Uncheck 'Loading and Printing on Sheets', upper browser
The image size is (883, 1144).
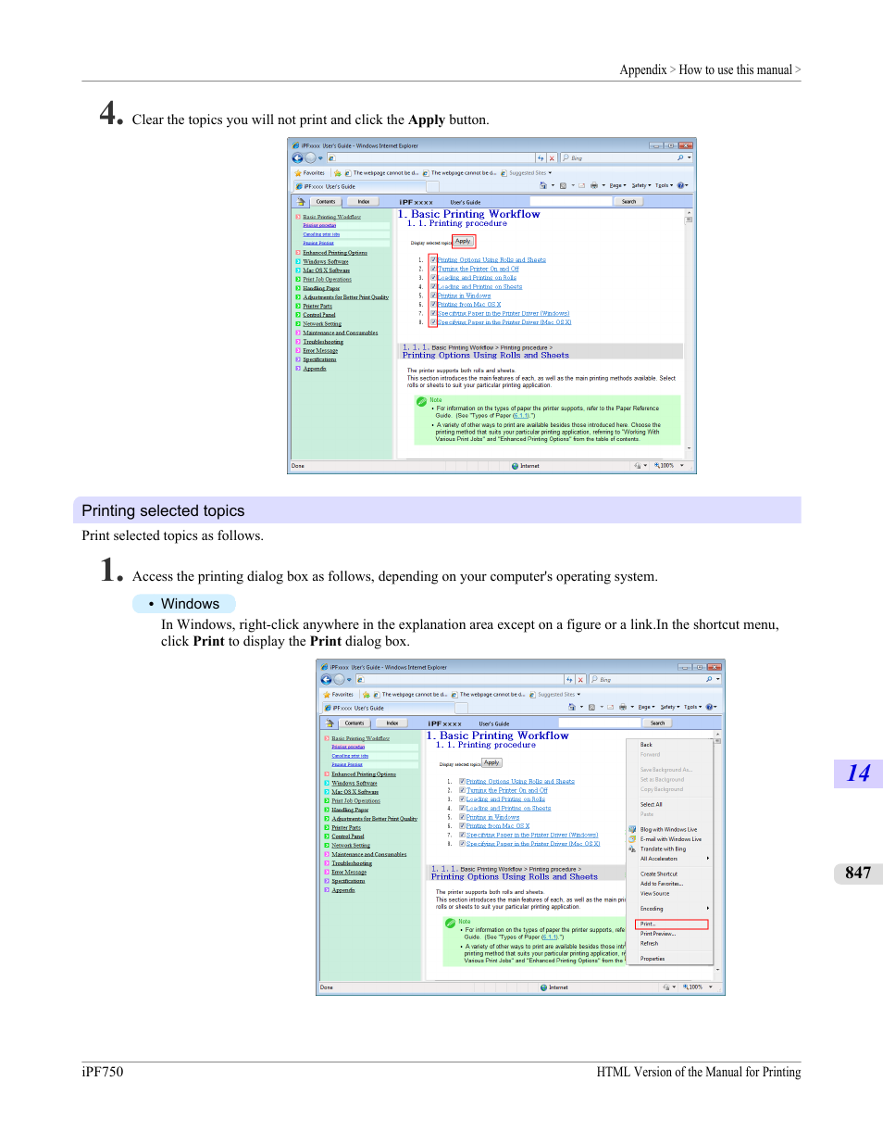(433, 287)
